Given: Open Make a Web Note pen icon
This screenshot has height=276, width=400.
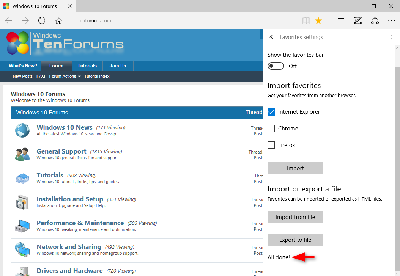Looking at the screenshot, I should click(358, 20).
